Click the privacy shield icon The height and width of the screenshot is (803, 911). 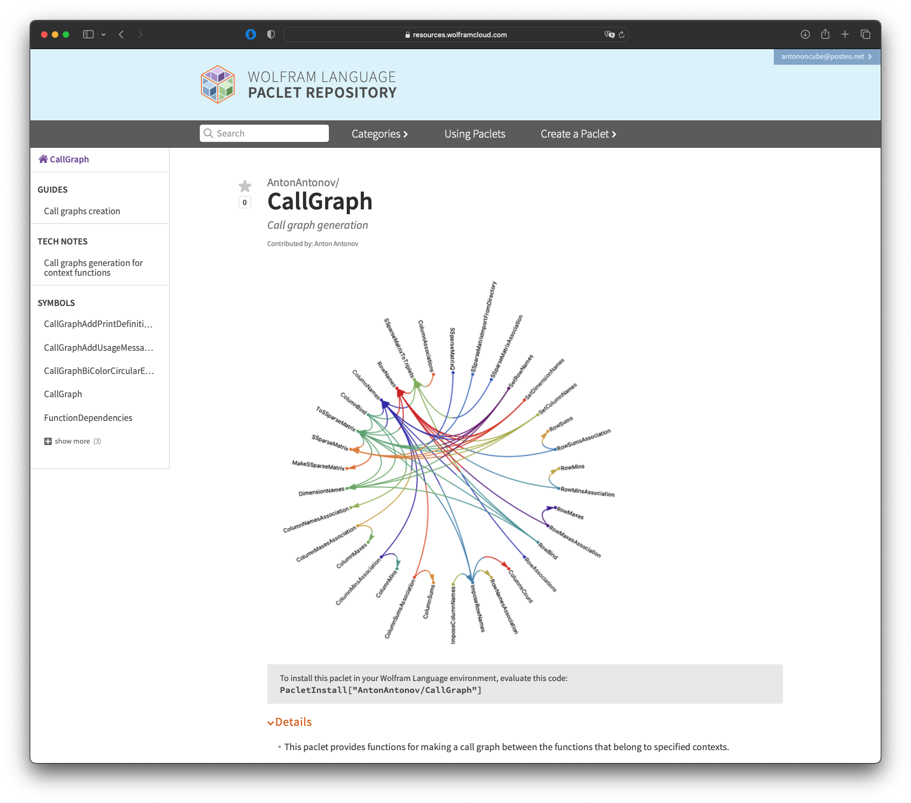coord(271,35)
